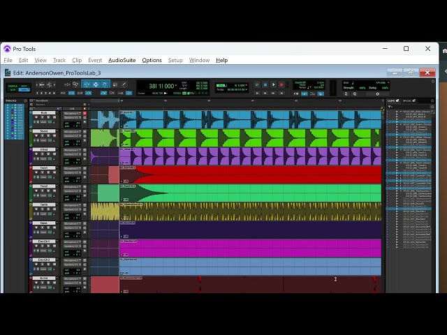The image size is (447, 335).
Task: Click Return to Zero transport button
Action: (x=257, y=93)
